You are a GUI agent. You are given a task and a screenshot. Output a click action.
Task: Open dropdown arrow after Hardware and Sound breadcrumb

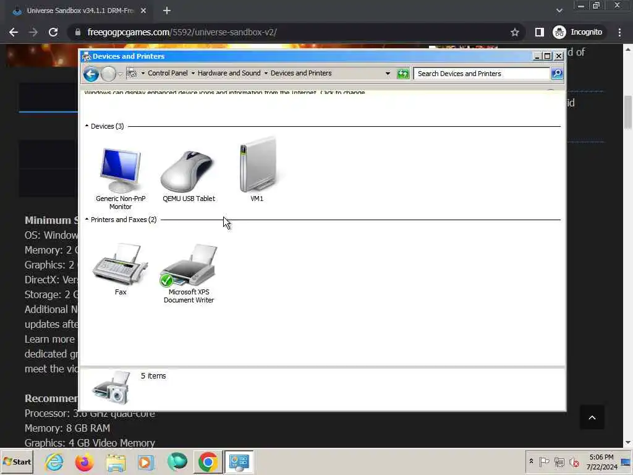(266, 73)
